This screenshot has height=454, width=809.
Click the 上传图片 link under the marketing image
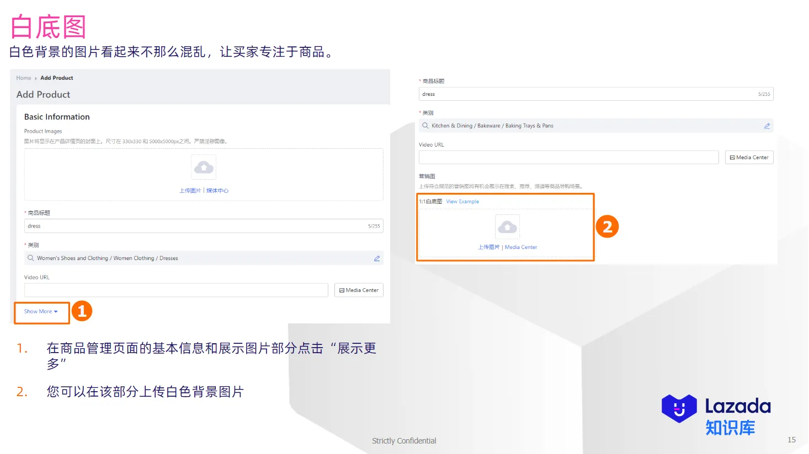[x=488, y=247]
